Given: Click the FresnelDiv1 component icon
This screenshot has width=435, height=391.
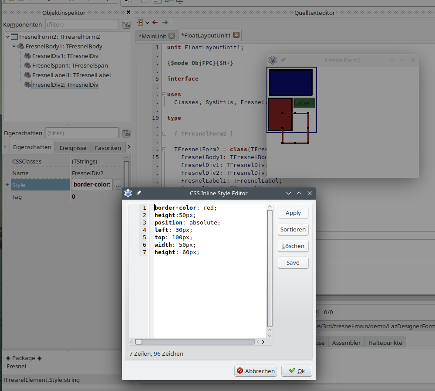Looking at the screenshot, I should [x=27, y=56].
